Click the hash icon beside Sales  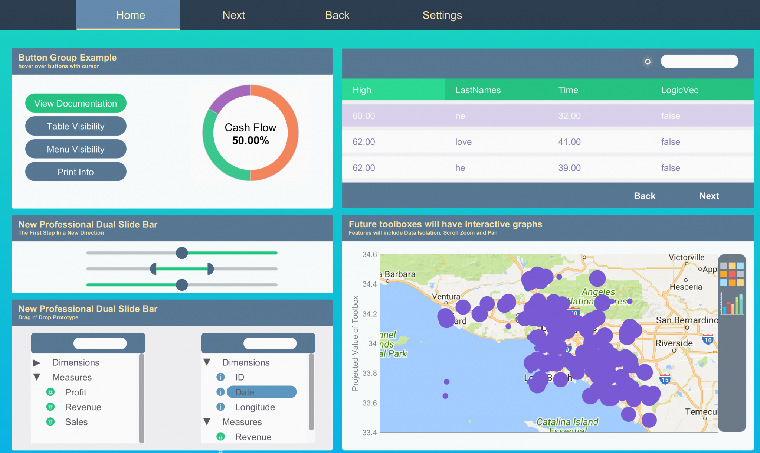tap(50, 422)
